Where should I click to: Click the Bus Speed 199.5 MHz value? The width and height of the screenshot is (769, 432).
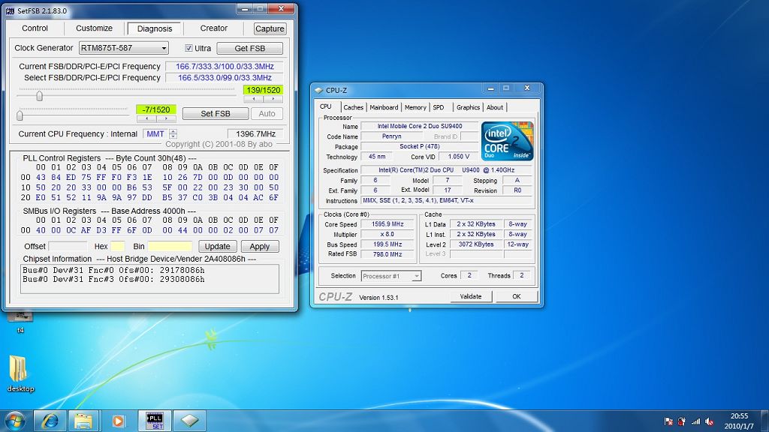388,244
